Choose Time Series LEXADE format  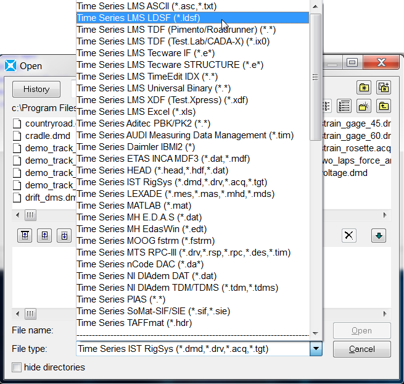(x=192, y=194)
